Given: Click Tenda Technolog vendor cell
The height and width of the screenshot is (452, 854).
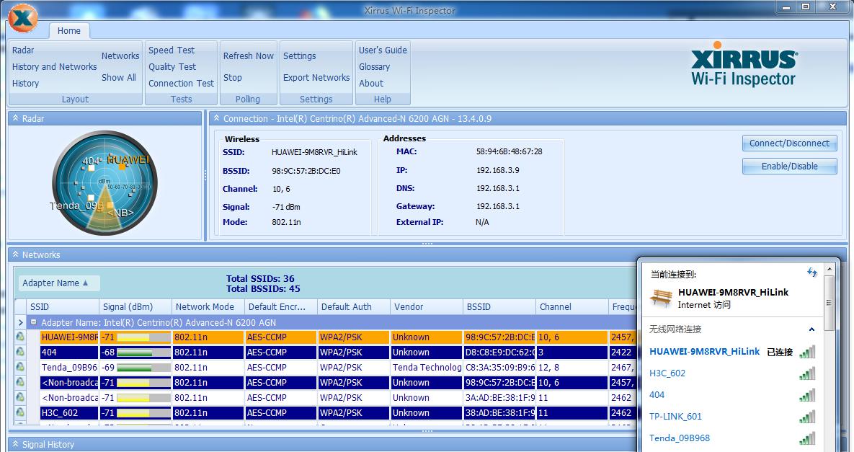Looking at the screenshot, I should pyautogui.click(x=427, y=367).
